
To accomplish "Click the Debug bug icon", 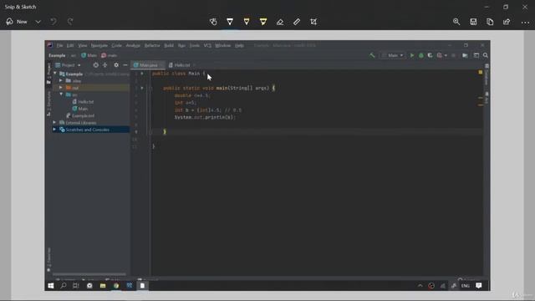I will [421, 55].
